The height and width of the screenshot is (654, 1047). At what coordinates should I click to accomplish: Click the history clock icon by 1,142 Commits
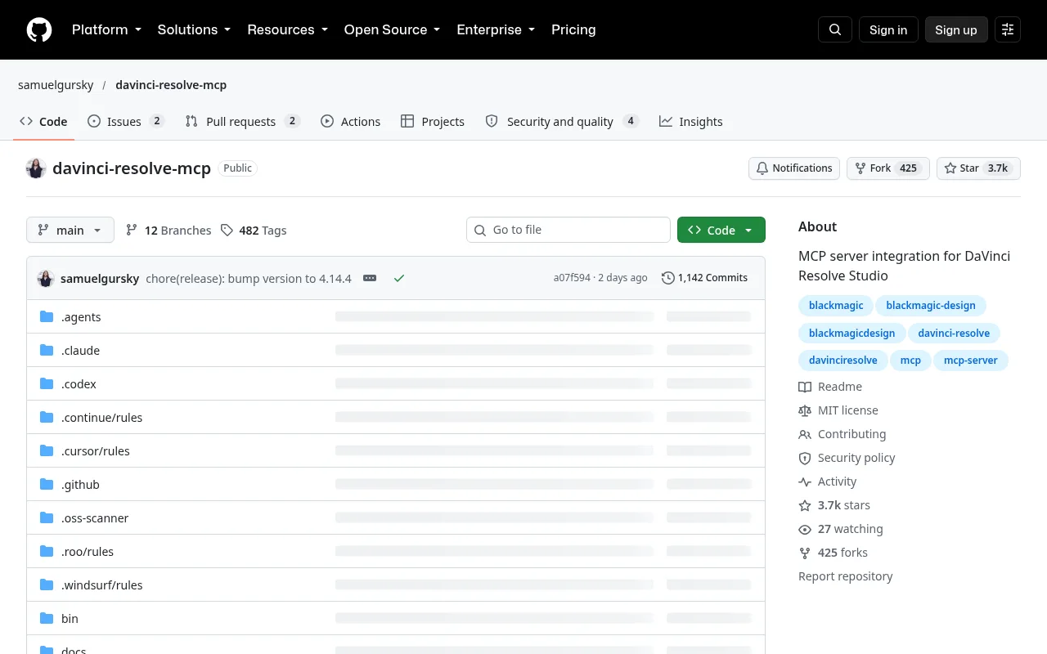(x=668, y=278)
